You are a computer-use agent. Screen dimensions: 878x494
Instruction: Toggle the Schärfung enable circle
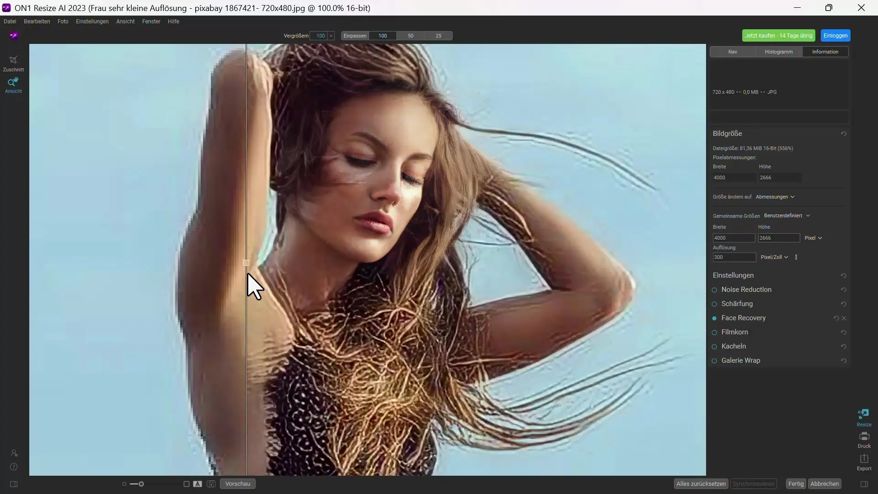[x=715, y=303]
